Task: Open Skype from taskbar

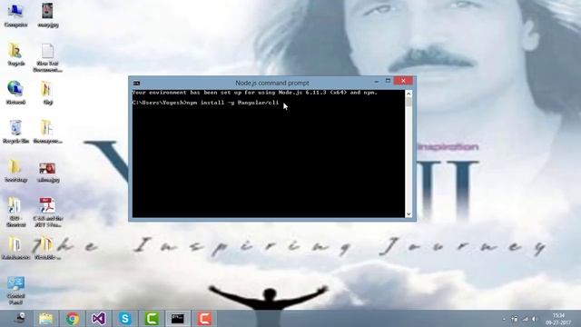Action: pos(125,319)
